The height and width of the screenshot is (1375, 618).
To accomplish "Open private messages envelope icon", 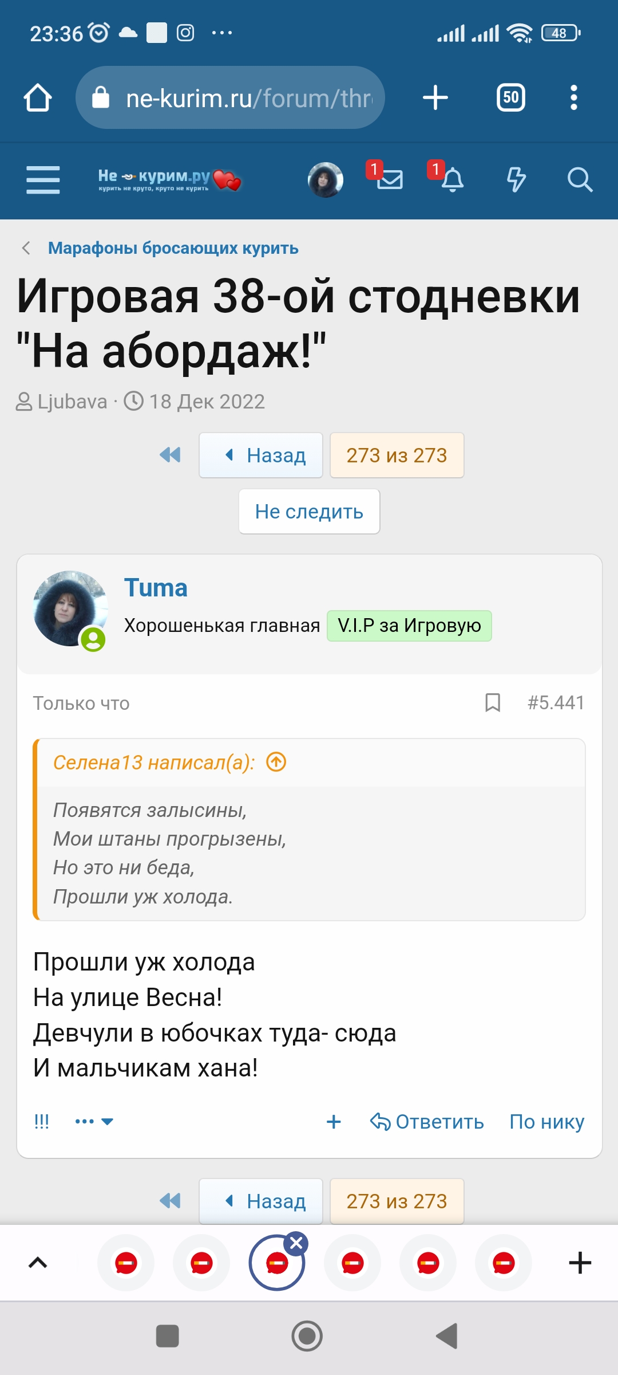I will [x=390, y=180].
